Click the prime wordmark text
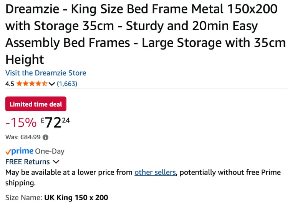 click(22, 151)
